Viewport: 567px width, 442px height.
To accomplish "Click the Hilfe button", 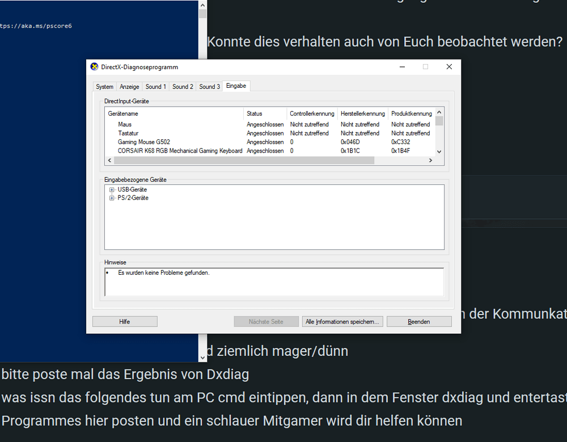I will tap(125, 321).
